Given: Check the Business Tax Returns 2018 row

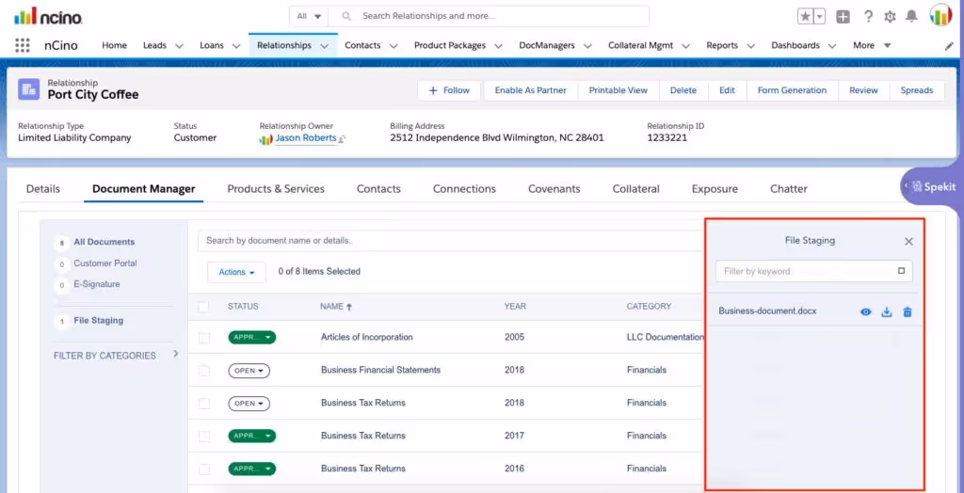Looking at the screenshot, I should (204, 404).
